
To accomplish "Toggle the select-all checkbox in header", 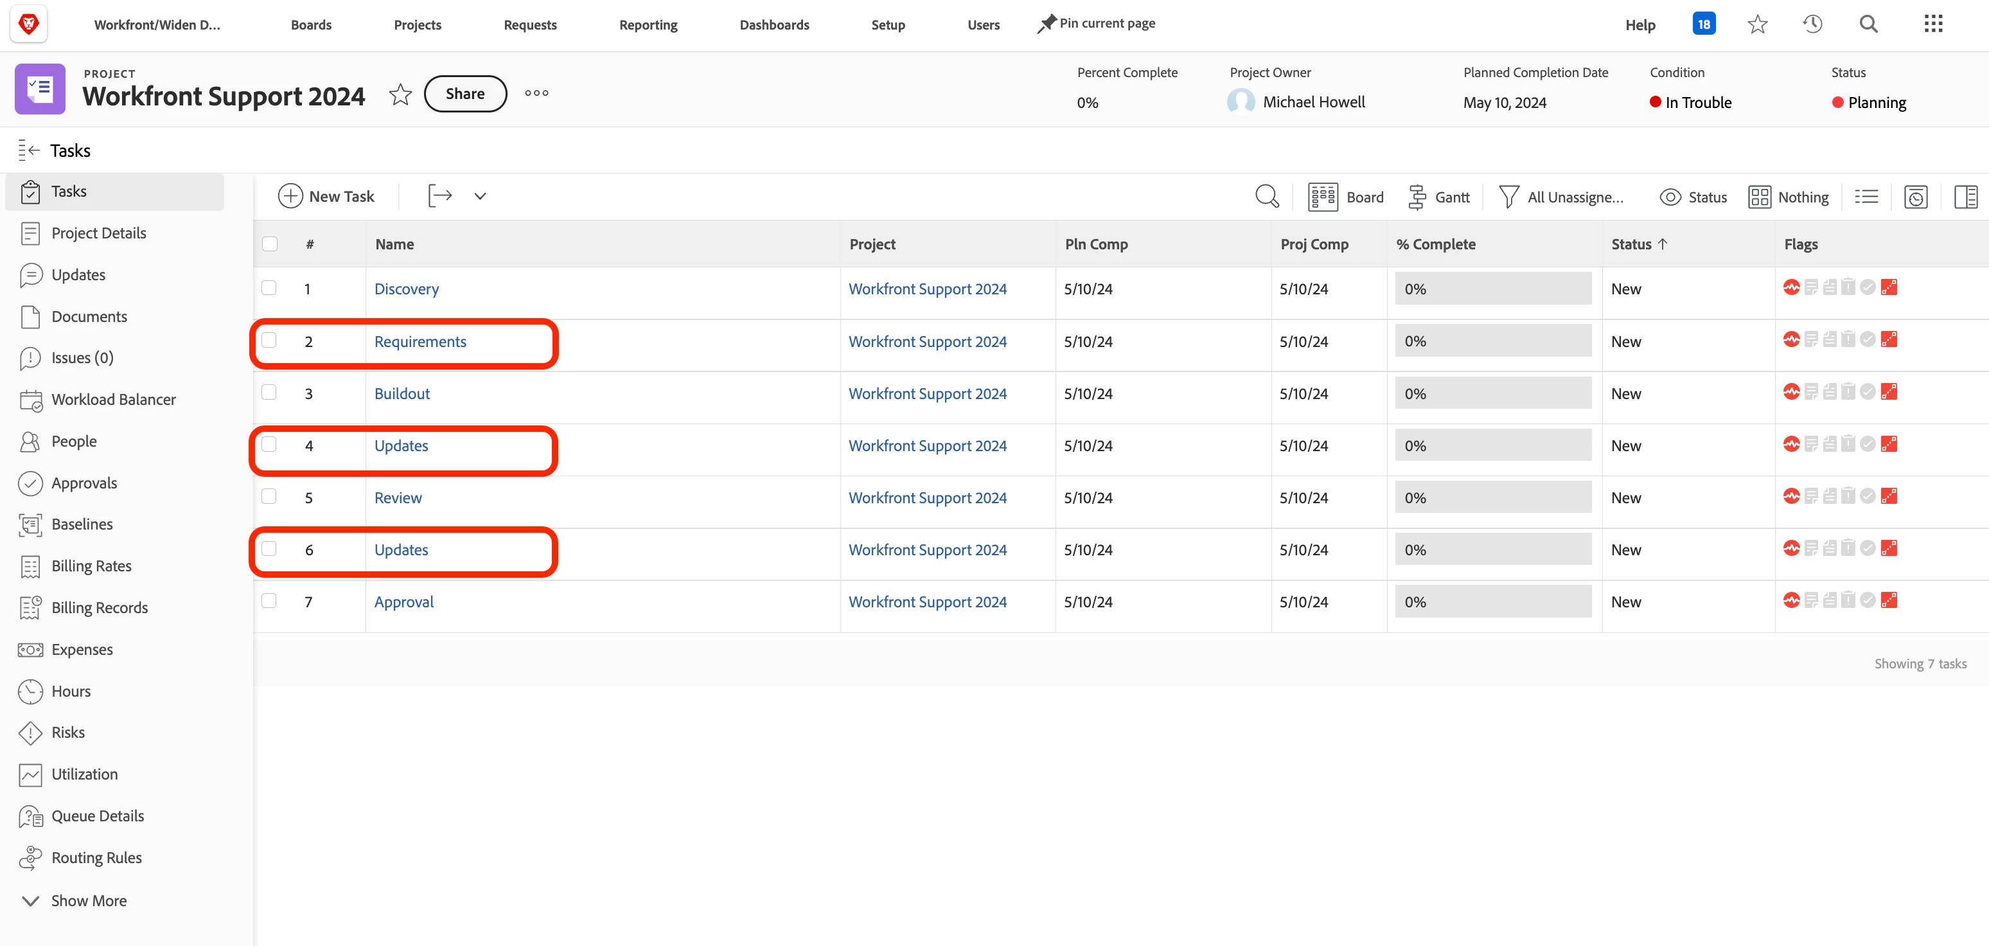I will [269, 244].
